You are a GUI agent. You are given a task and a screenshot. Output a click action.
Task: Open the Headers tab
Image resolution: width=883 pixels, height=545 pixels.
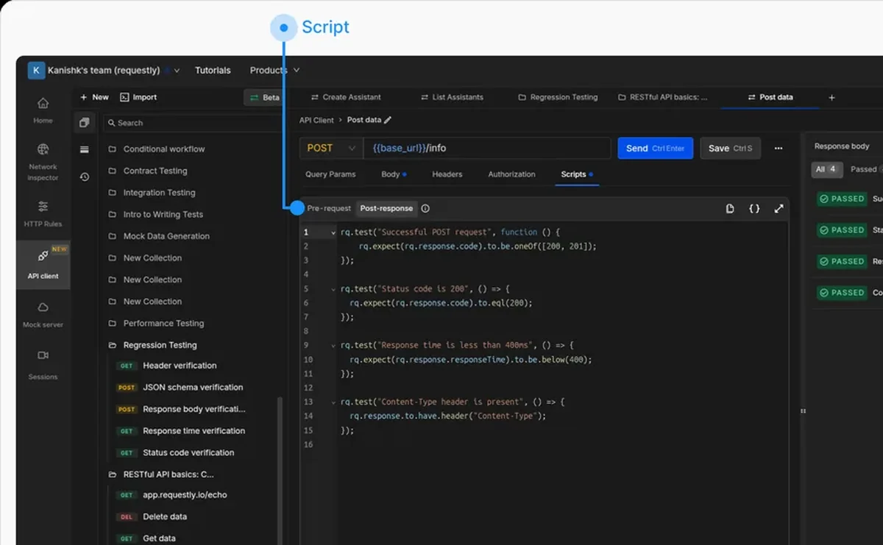(447, 174)
